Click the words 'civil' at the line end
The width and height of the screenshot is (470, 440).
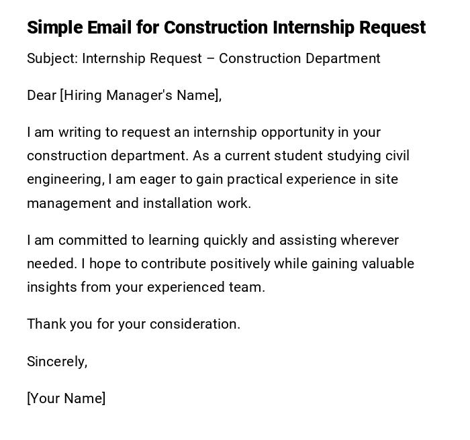(397, 156)
